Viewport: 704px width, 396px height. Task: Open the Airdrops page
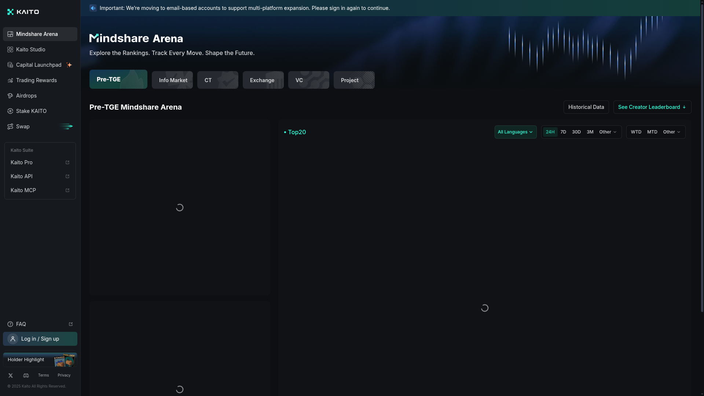(x=40, y=96)
